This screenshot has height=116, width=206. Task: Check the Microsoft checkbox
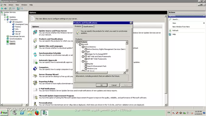click(80, 44)
